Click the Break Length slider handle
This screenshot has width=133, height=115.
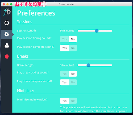tap(88, 65)
